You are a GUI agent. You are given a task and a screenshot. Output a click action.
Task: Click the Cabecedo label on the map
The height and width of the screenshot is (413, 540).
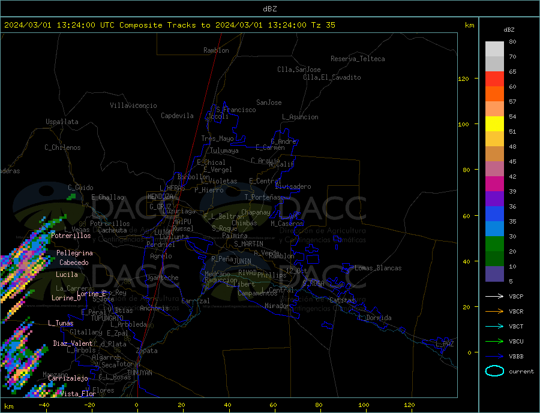pyautogui.click(x=74, y=263)
